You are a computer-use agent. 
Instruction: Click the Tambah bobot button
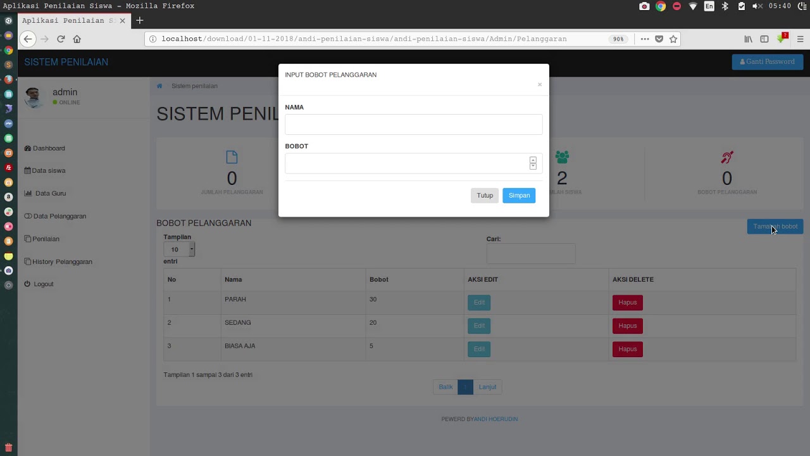click(x=775, y=226)
